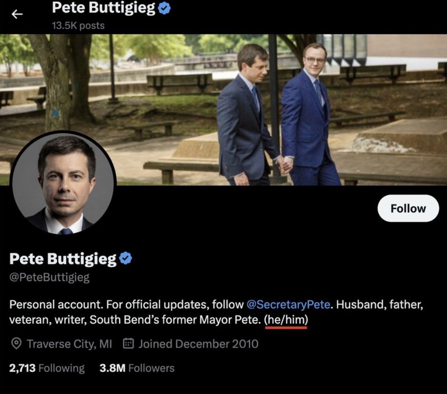Click the underlined (he/him) pronouns text
The width and height of the screenshot is (447, 394).
coord(286,320)
